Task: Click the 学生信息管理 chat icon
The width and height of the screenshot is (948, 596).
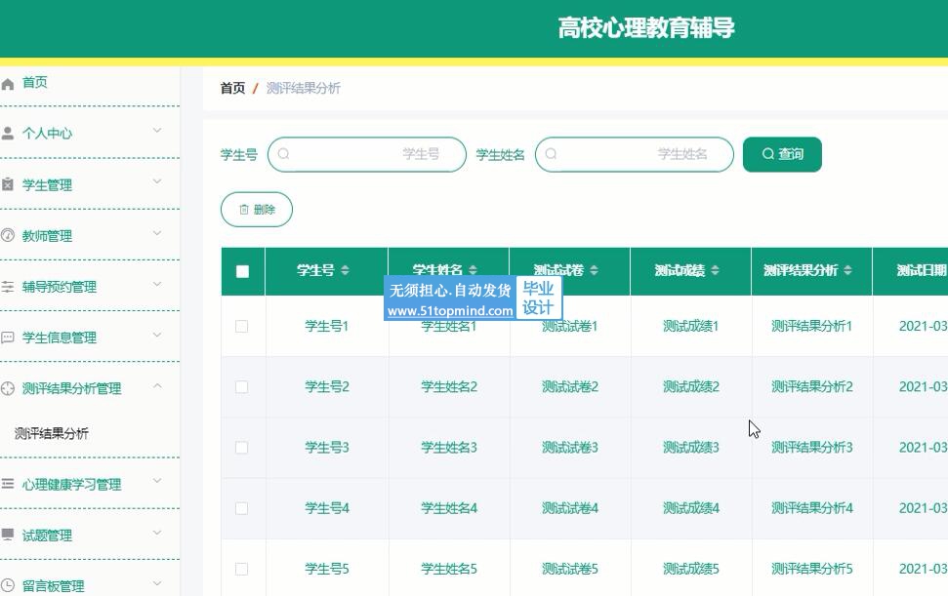Action: [x=8, y=338]
